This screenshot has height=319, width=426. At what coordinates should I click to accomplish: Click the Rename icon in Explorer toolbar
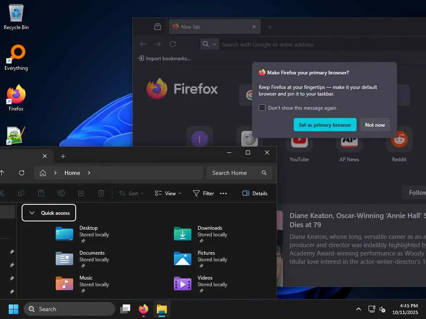[x=61, y=193]
